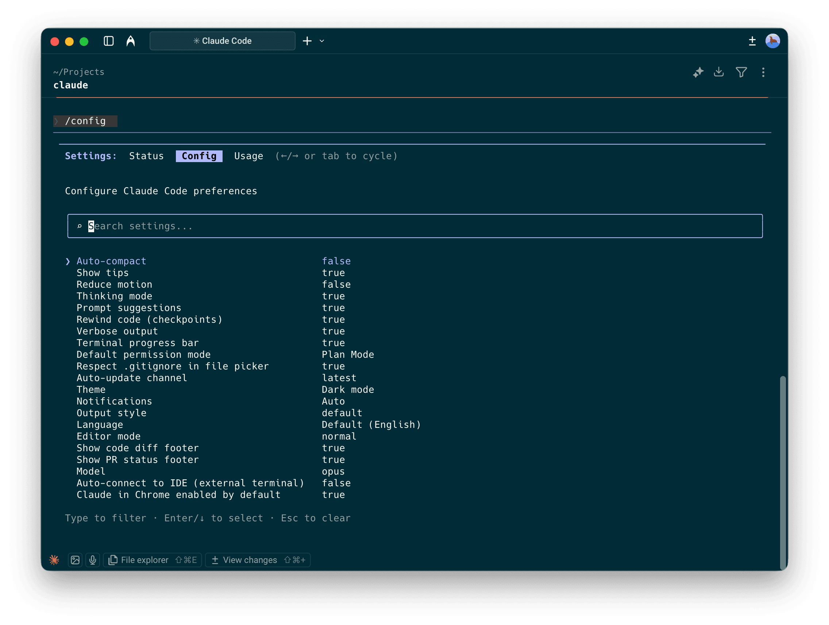Change the Theme Dark mode option

[x=347, y=390]
